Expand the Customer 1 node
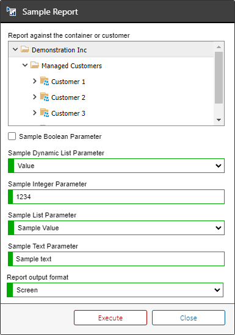The width and height of the screenshot is (235, 335). point(35,81)
